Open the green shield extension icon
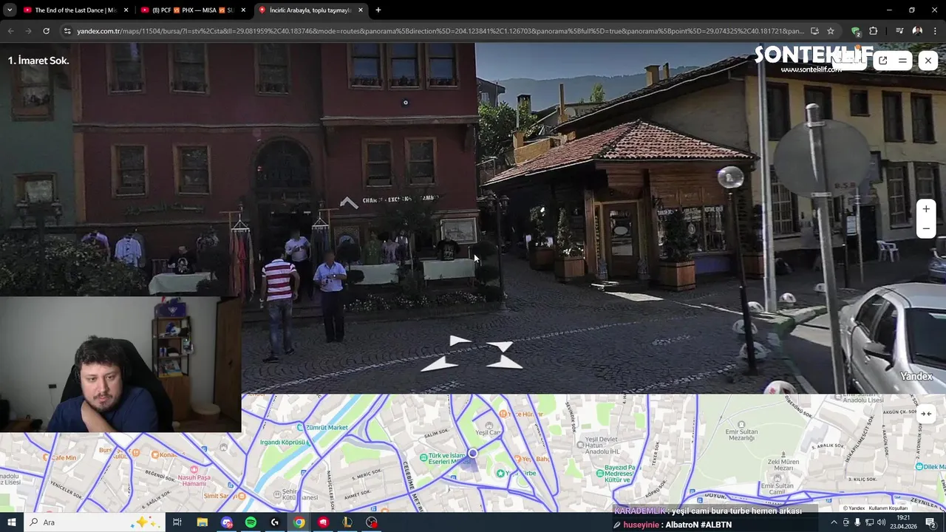The height and width of the screenshot is (532, 946). pos(856,31)
